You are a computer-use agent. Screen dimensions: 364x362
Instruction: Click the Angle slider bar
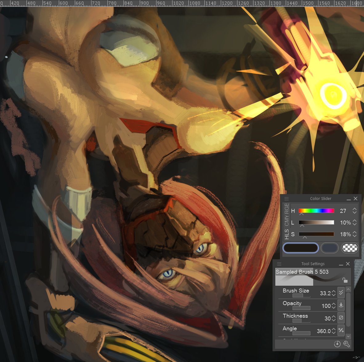[301, 333]
